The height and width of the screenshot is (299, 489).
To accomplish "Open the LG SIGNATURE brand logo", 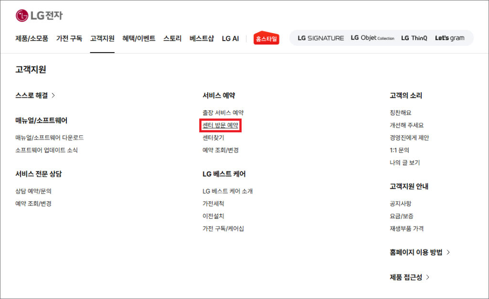I will point(320,38).
